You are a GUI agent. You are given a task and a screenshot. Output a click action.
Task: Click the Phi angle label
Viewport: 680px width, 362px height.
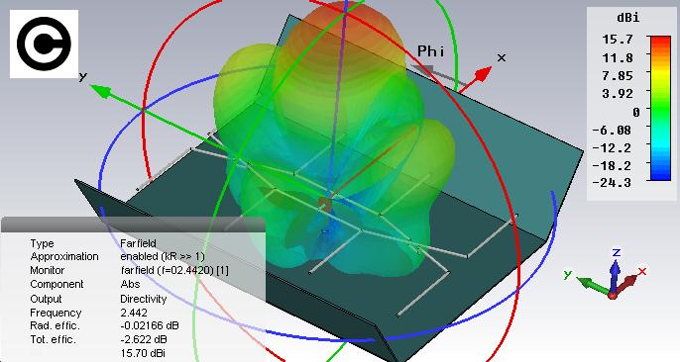[430, 51]
